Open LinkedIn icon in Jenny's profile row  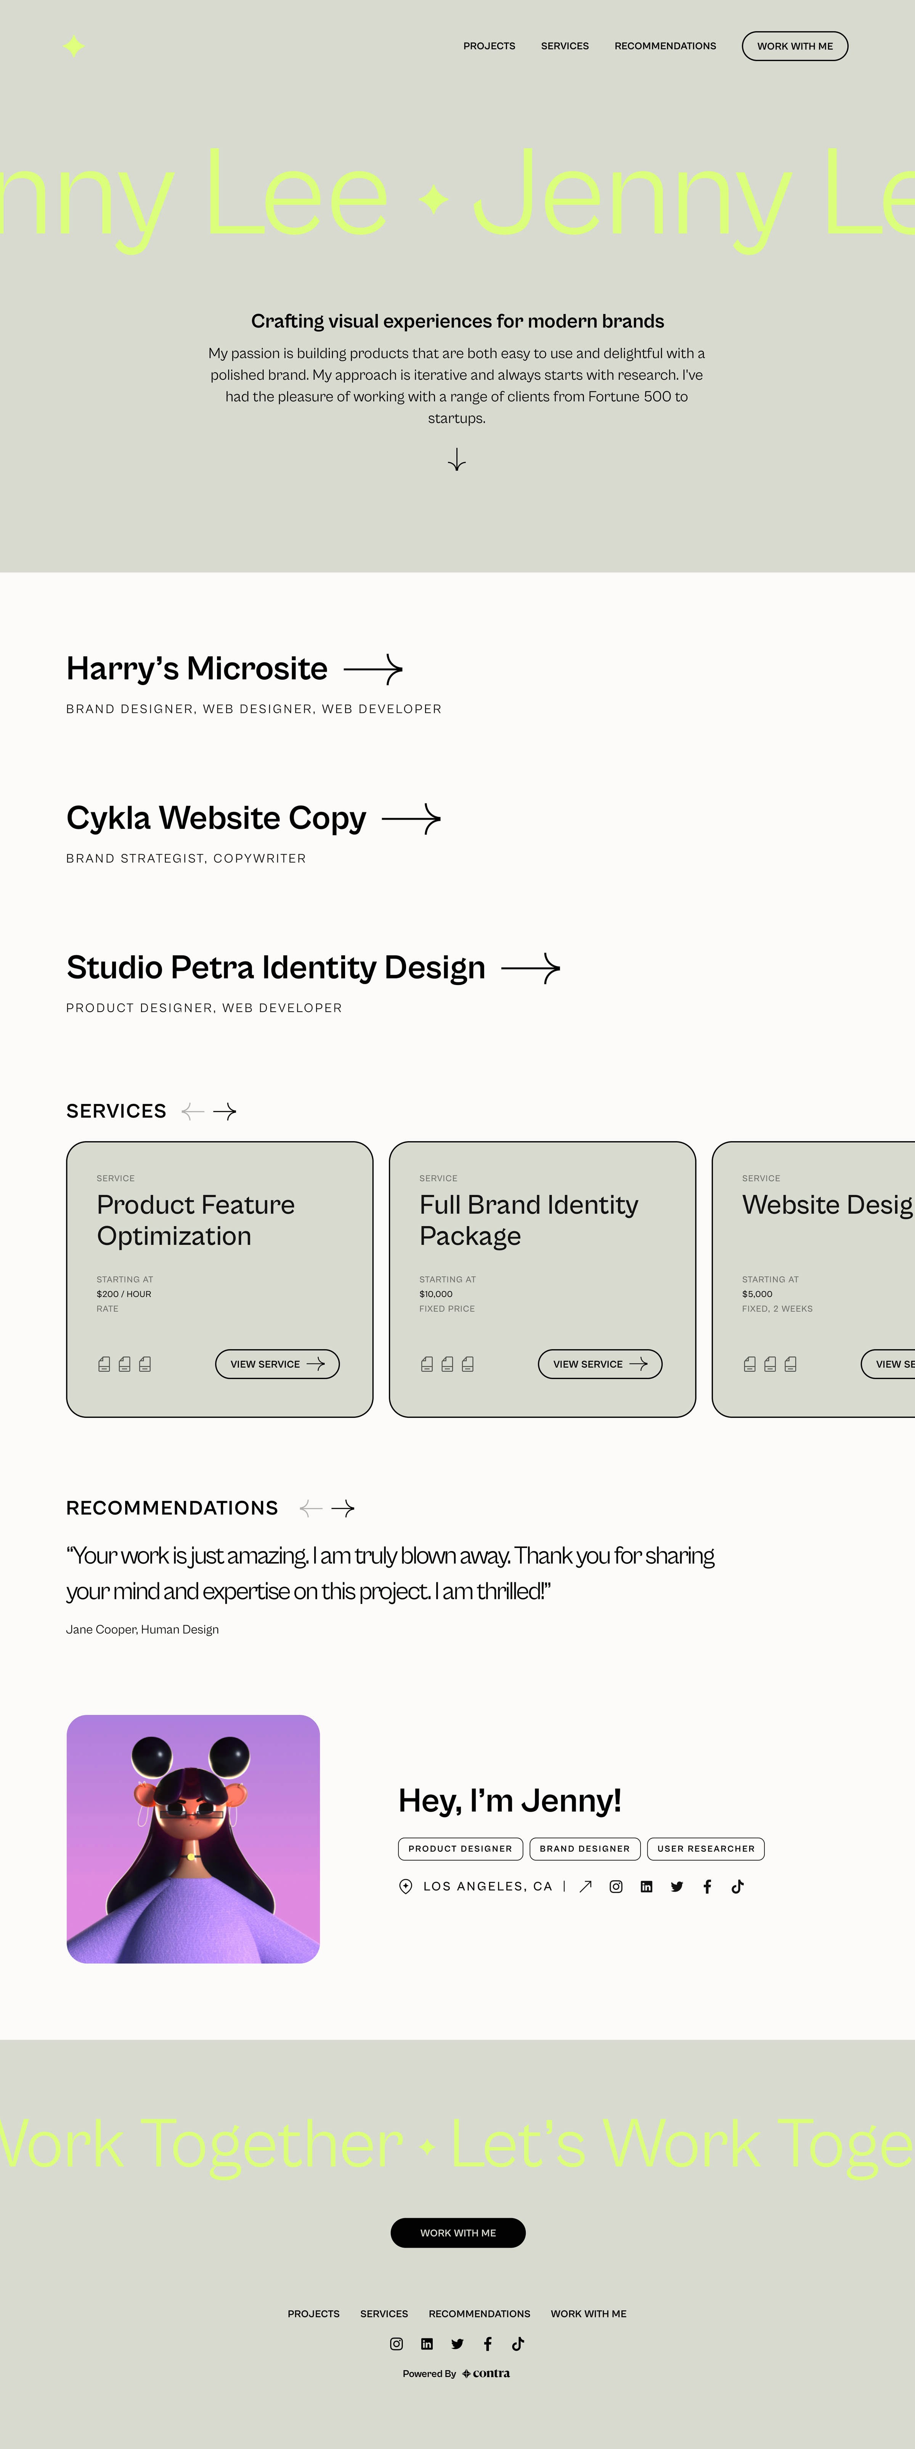646,1886
